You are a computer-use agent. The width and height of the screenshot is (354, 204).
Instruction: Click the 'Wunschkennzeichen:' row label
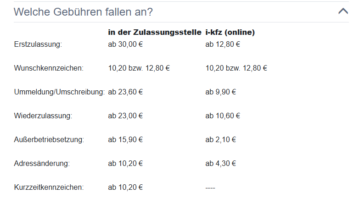[x=49, y=68]
